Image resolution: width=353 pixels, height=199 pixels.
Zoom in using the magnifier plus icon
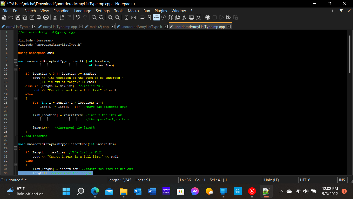[110, 17]
